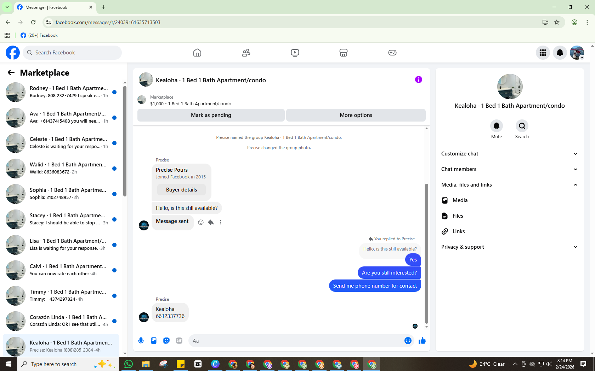This screenshot has width=595, height=371.
Task: Open the purple conversation information icon
Action: 419,79
